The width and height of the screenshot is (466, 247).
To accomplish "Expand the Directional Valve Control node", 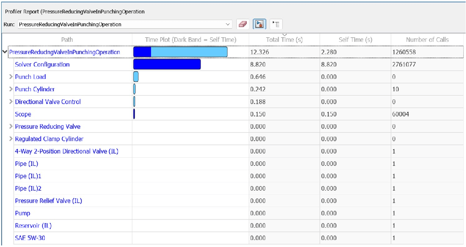I will [11, 101].
